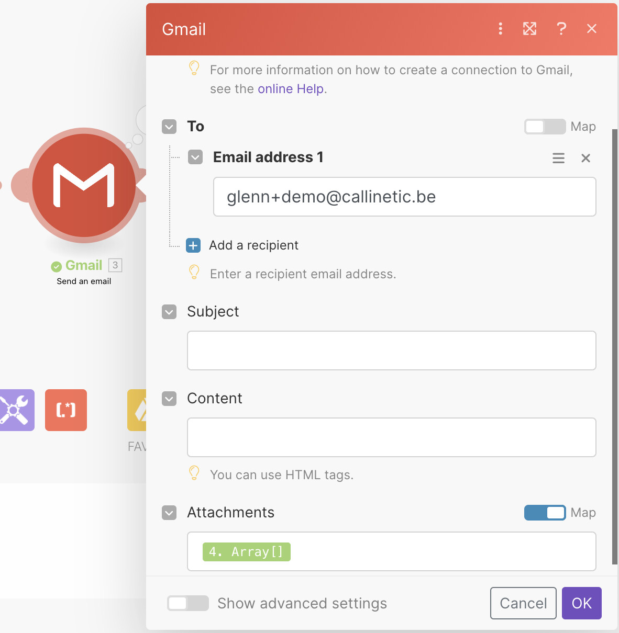Screen dimensions: 619x633
Task: Select the 4. Array[] mapped tag
Action: click(x=247, y=552)
